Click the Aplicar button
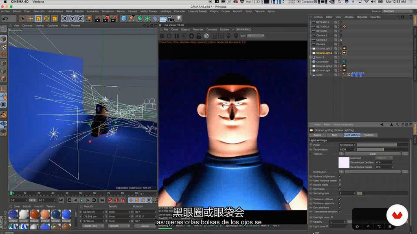Viewport: 417px width, 234px height. click(145, 226)
